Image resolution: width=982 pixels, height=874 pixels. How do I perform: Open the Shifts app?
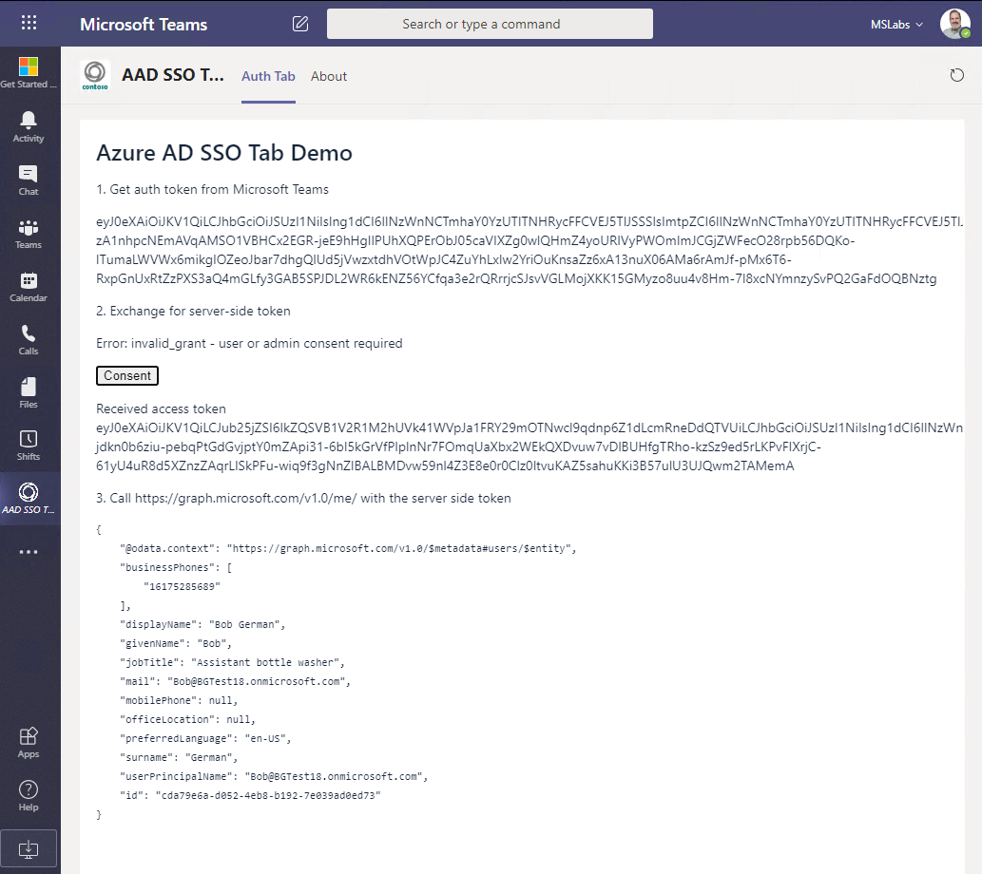pos(29,446)
